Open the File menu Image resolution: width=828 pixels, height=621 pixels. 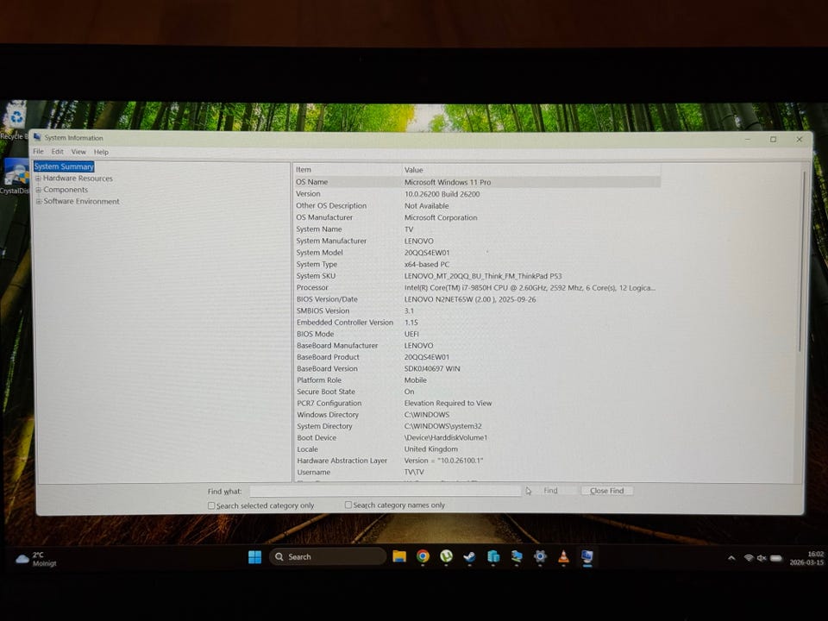click(39, 152)
